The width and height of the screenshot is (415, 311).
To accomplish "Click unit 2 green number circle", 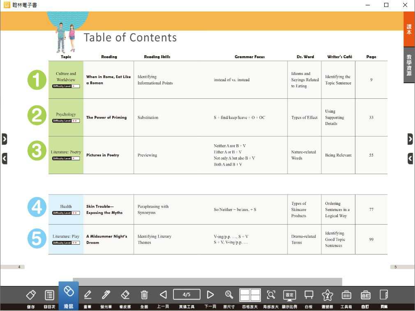I will (37, 115).
